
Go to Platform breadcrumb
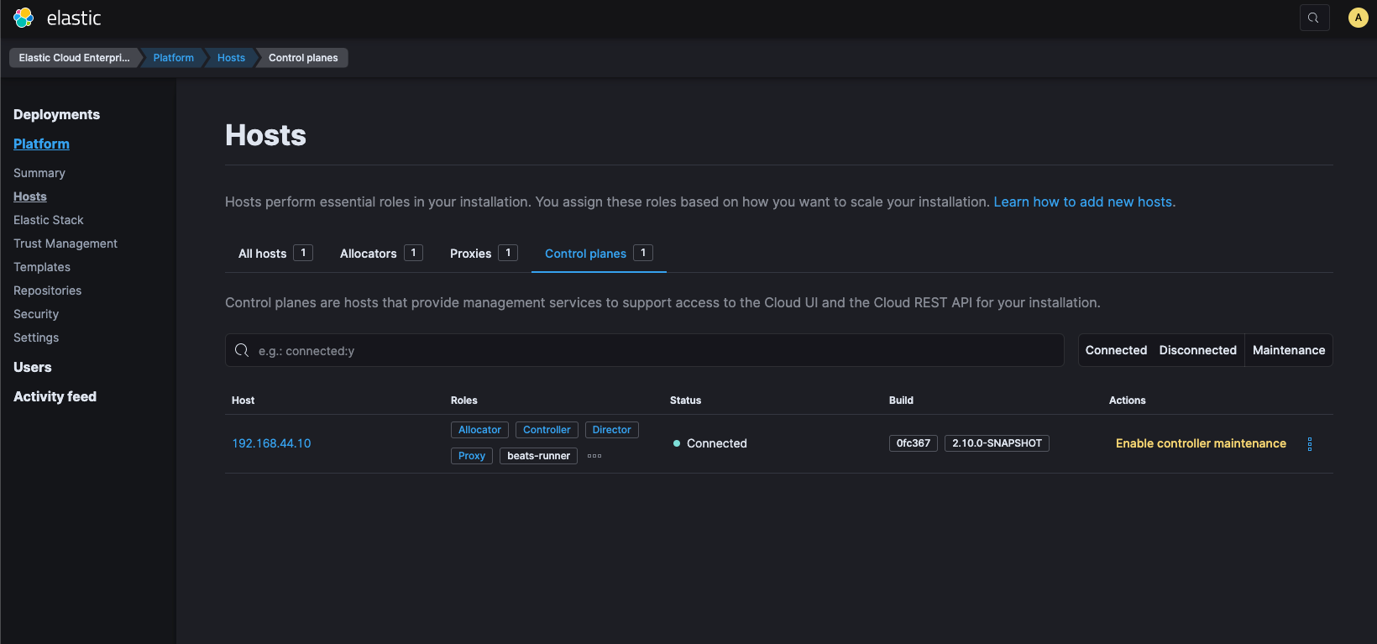coord(174,58)
